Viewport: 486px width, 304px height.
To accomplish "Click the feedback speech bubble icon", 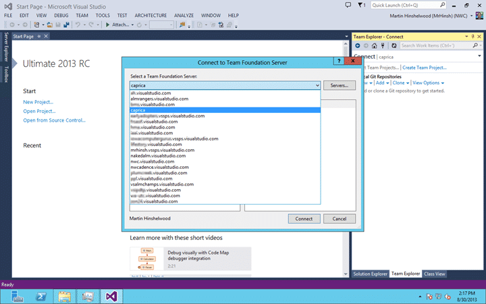I will pyautogui.click(x=348, y=5).
